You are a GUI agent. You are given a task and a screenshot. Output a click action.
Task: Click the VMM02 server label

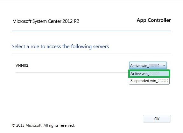coord(22,65)
